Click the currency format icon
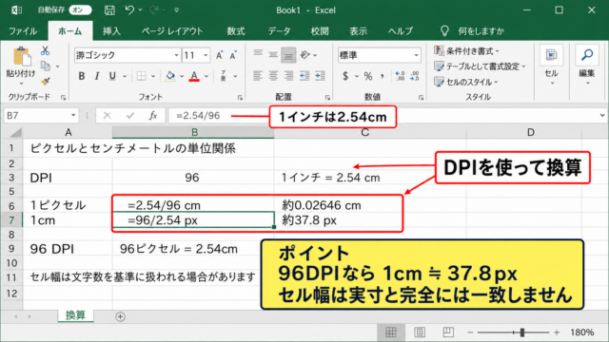Viewport: 609px width, 342px height. [345, 76]
